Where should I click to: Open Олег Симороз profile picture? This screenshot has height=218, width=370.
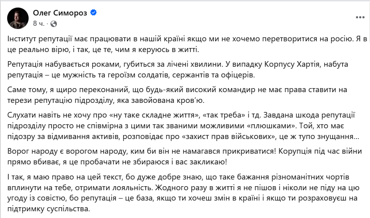coord(18,18)
